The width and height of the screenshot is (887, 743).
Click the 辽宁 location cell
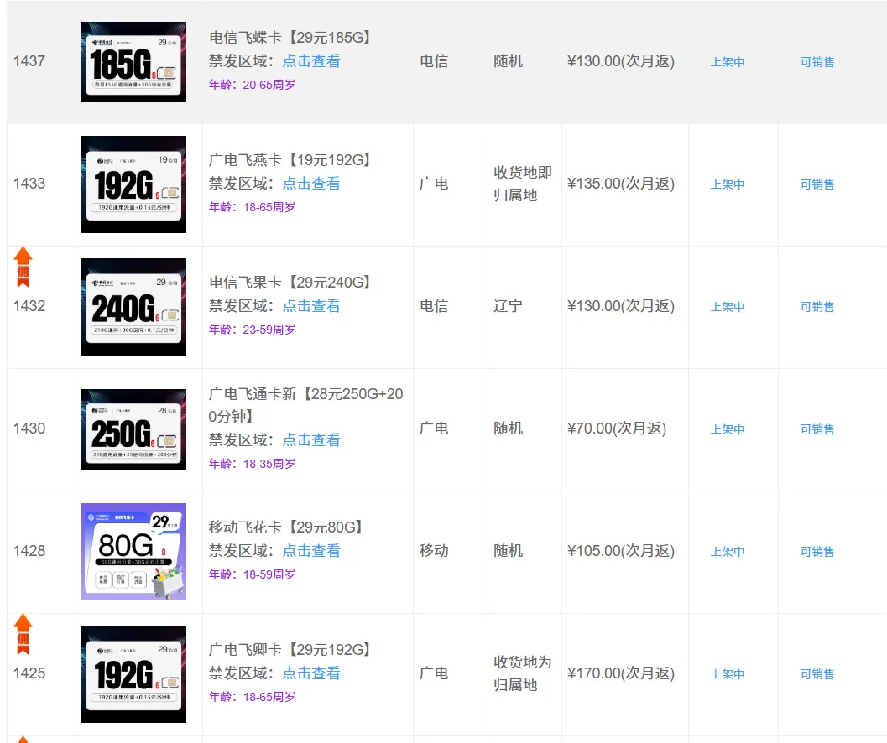[x=508, y=306]
